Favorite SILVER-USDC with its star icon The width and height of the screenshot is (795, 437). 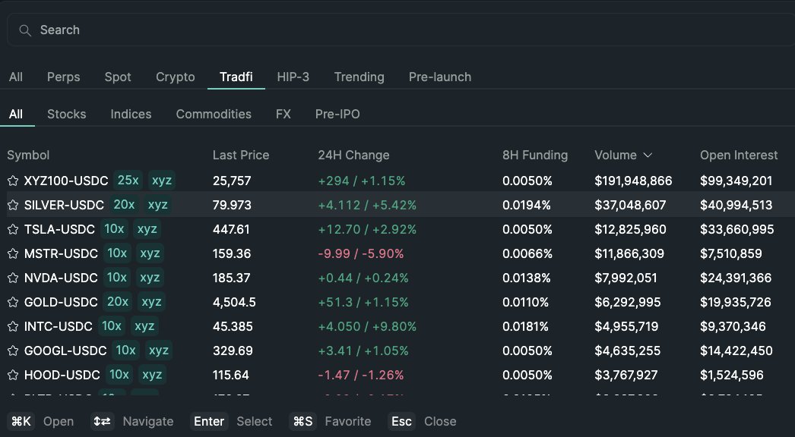13,205
